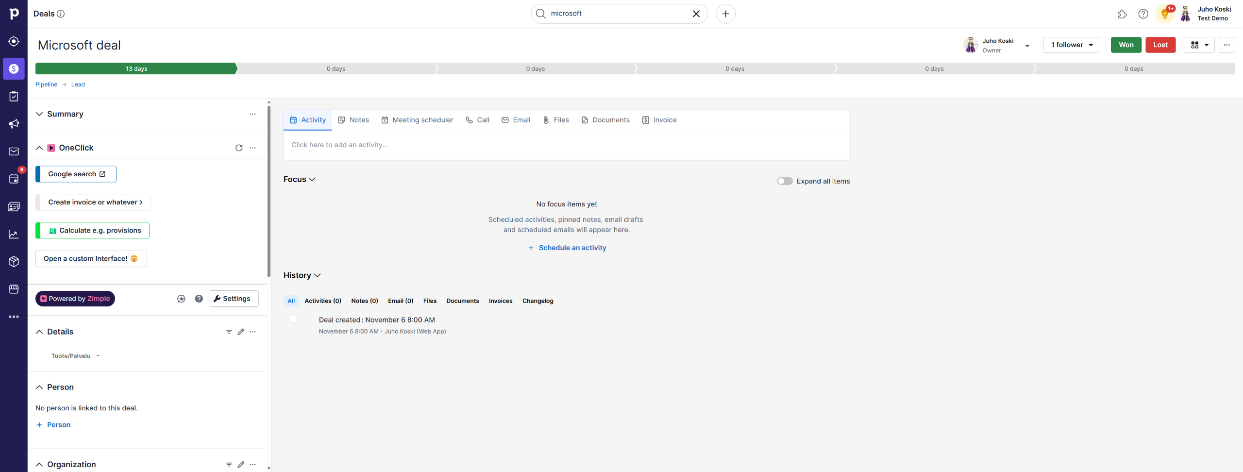Edit the Details section fields

click(x=241, y=332)
